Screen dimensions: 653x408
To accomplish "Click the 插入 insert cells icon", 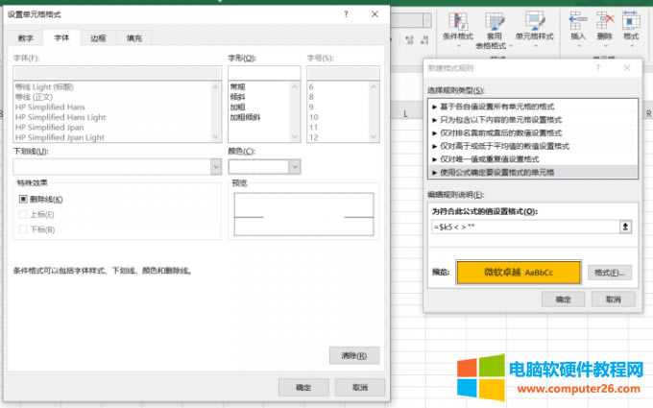I will [578, 21].
